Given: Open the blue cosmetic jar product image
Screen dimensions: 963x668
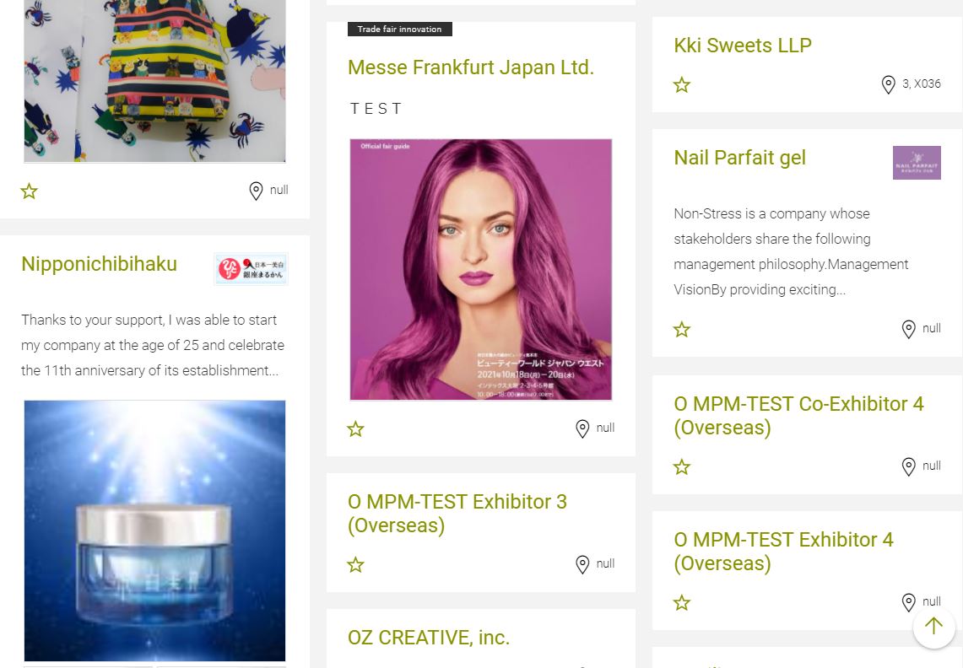Looking at the screenshot, I should [154, 531].
